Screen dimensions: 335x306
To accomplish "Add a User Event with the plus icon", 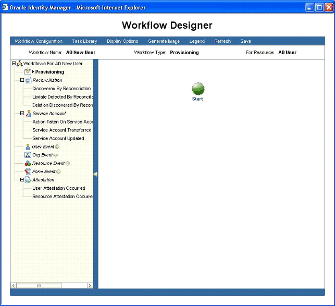I will [x=57, y=146].
